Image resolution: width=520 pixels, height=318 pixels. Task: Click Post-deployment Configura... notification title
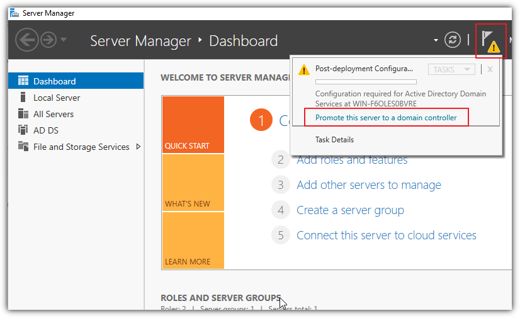pyautogui.click(x=364, y=69)
